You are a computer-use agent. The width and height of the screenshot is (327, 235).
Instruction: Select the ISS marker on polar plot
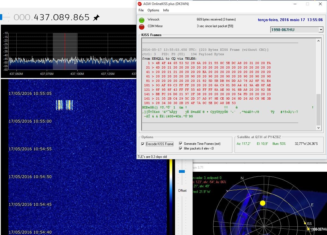305,223
